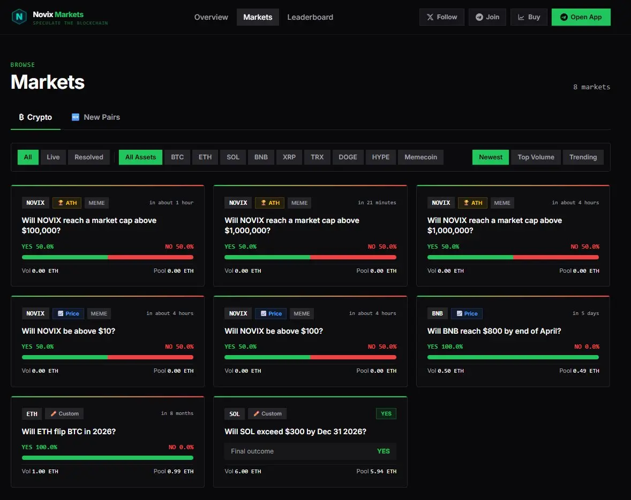
Task: Click the X icon in Follow button
Action: coord(430,17)
